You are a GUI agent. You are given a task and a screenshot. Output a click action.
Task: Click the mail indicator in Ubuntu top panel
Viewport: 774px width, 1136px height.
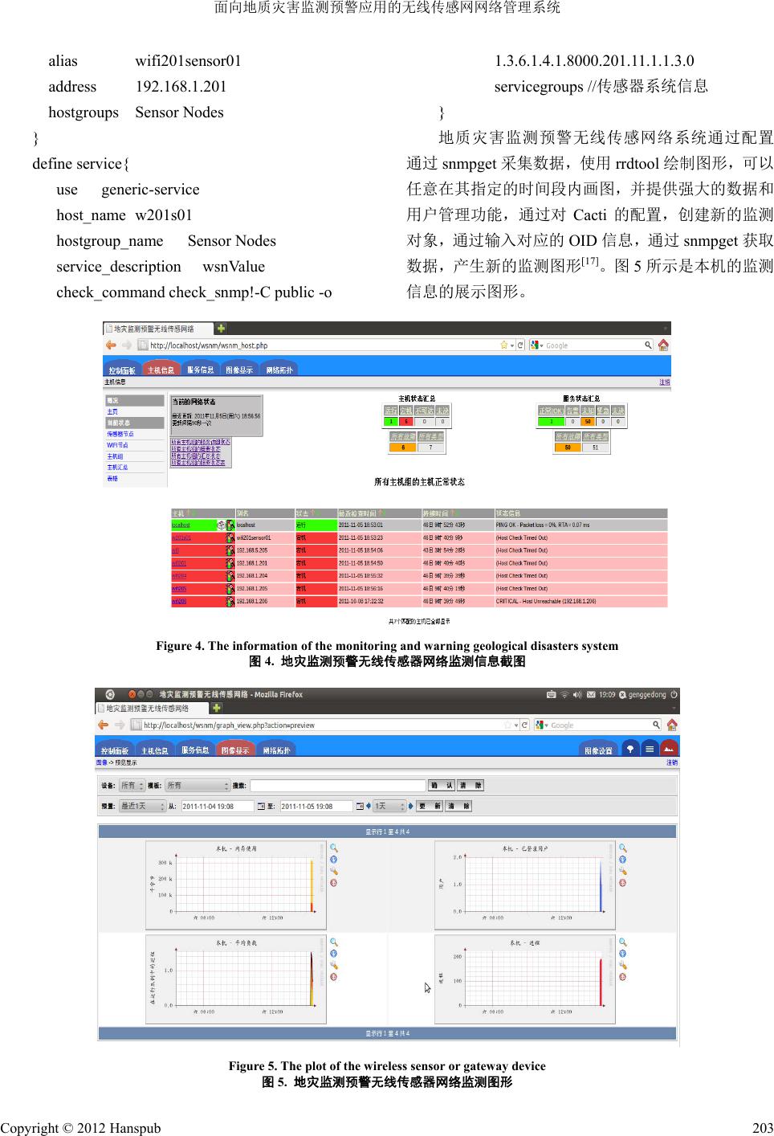point(591,695)
